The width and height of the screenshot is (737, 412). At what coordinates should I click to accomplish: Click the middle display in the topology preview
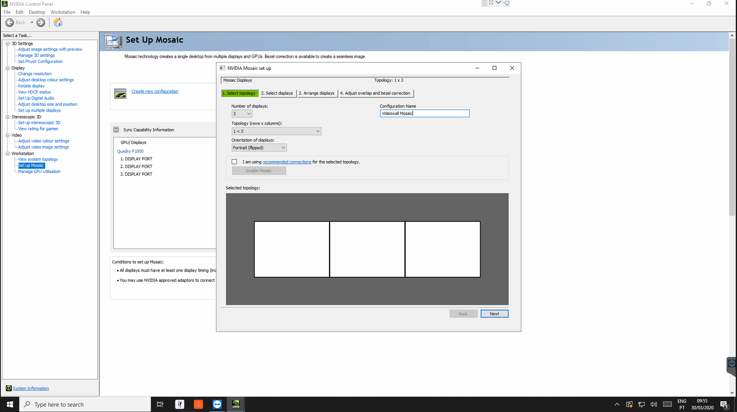pyautogui.click(x=367, y=249)
